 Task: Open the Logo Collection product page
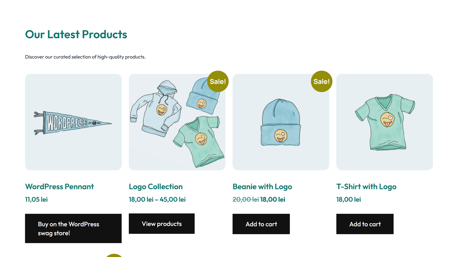click(x=156, y=186)
